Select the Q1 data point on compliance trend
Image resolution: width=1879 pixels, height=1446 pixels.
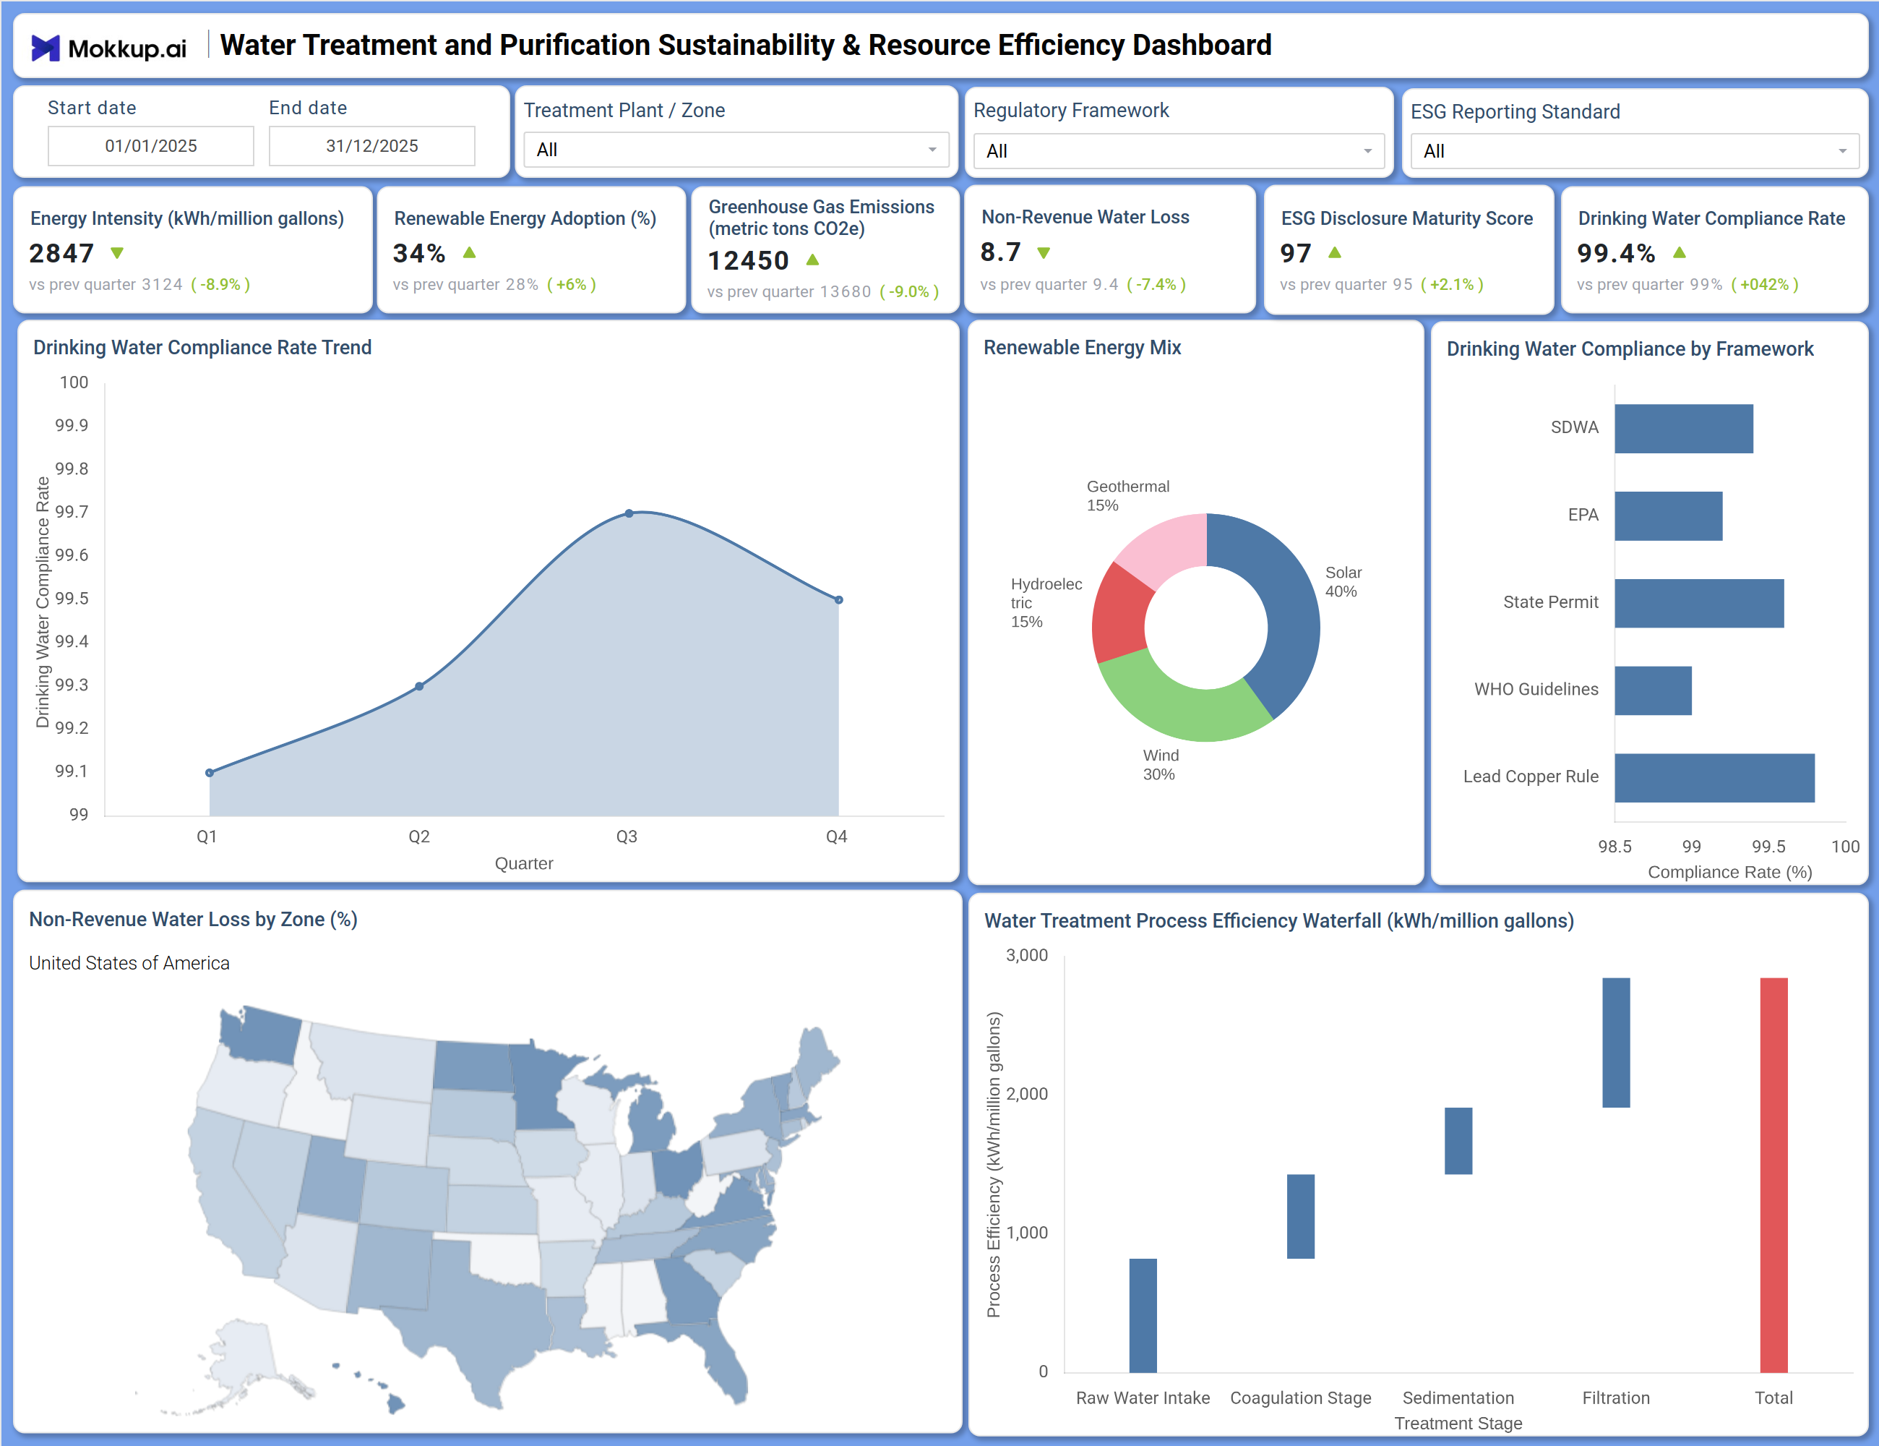[x=209, y=773]
